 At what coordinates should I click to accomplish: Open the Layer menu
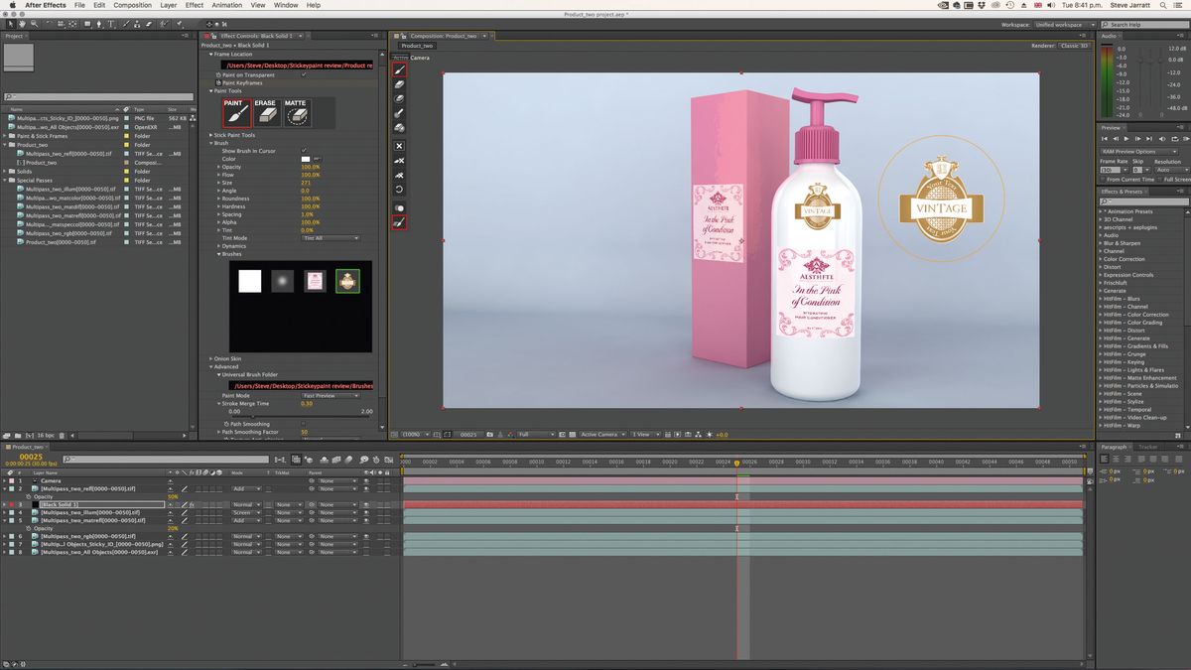tap(169, 5)
